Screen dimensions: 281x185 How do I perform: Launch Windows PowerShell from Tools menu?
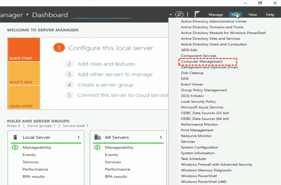point(199,176)
